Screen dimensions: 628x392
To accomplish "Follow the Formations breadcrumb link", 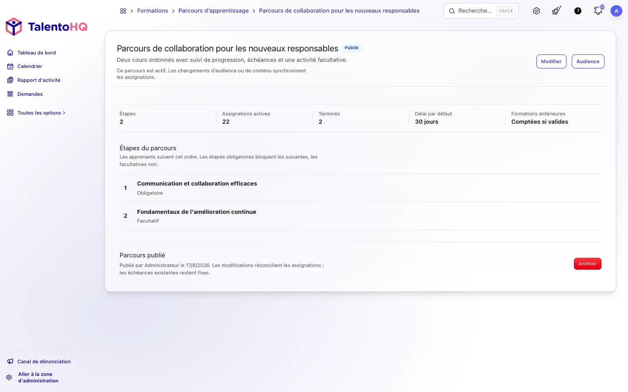I will (153, 11).
